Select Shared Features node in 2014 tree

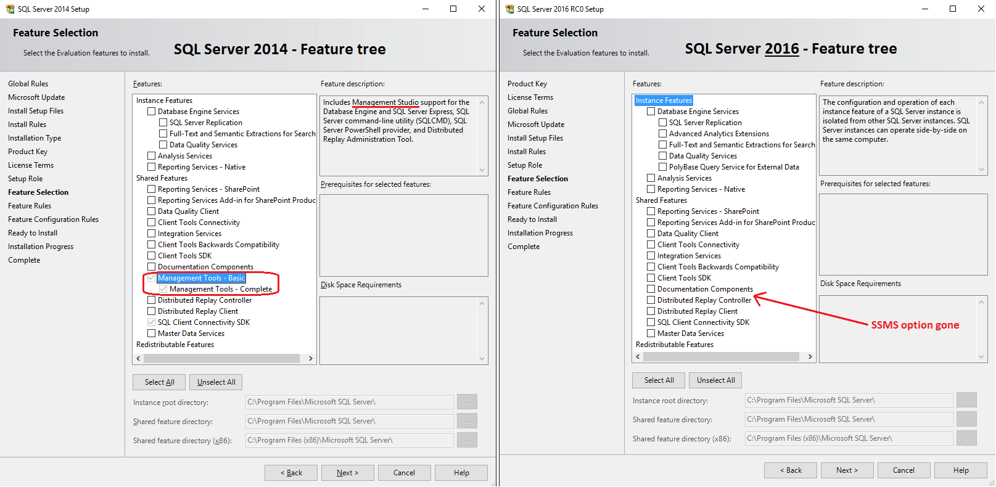[162, 178]
